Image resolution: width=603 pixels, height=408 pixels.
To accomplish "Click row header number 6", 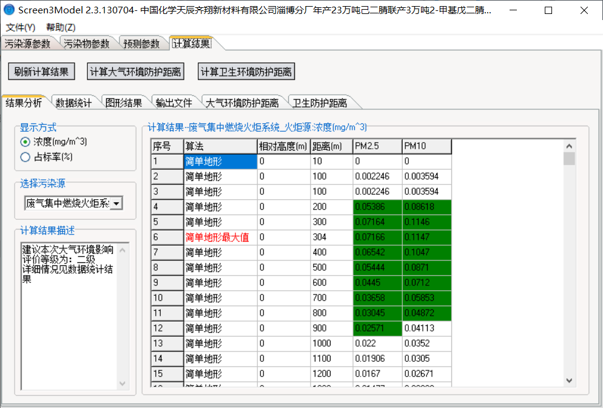I will tap(167, 237).
